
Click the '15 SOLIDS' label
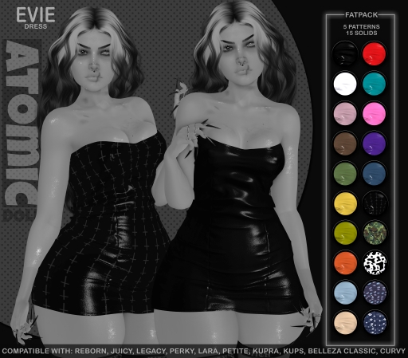click(x=361, y=33)
